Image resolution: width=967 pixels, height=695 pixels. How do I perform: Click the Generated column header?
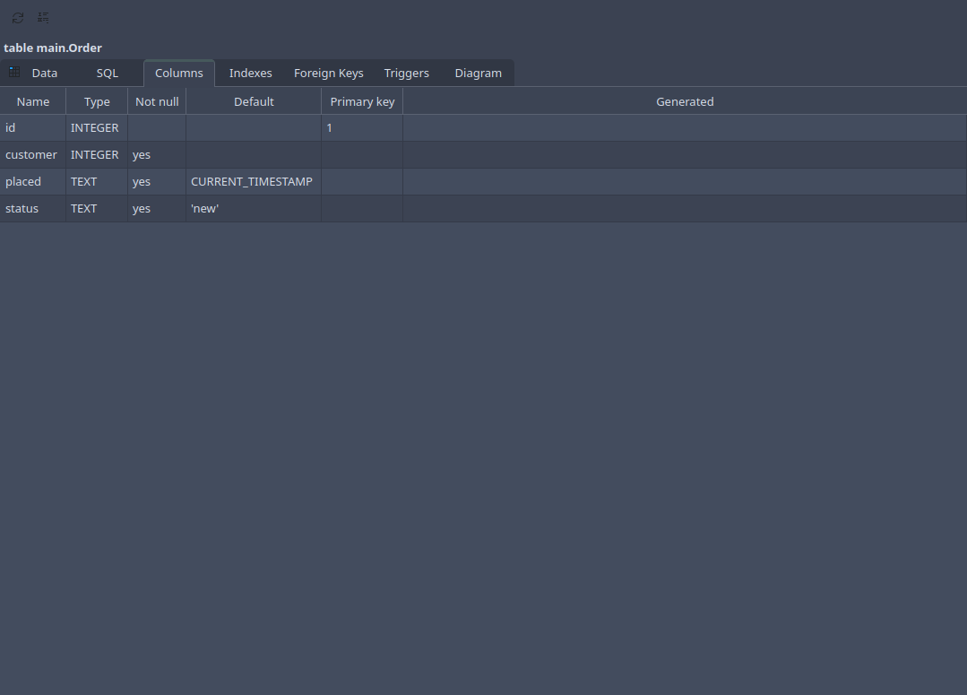[685, 102]
